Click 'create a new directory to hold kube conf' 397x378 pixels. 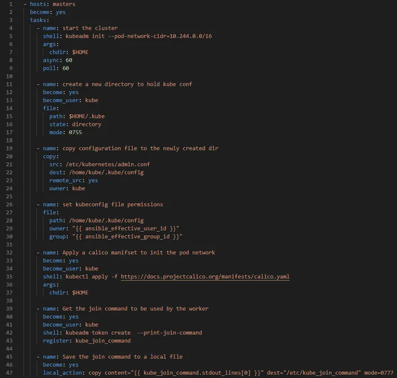pos(127,84)
